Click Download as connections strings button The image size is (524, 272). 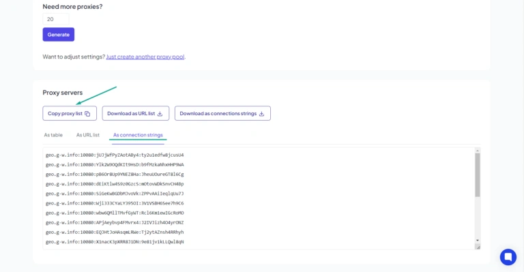(x=222, y=113)
